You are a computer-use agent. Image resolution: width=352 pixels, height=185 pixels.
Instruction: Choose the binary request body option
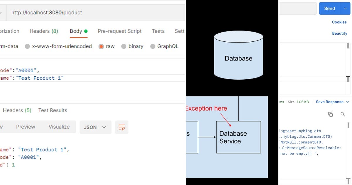[x=136, y=46]
